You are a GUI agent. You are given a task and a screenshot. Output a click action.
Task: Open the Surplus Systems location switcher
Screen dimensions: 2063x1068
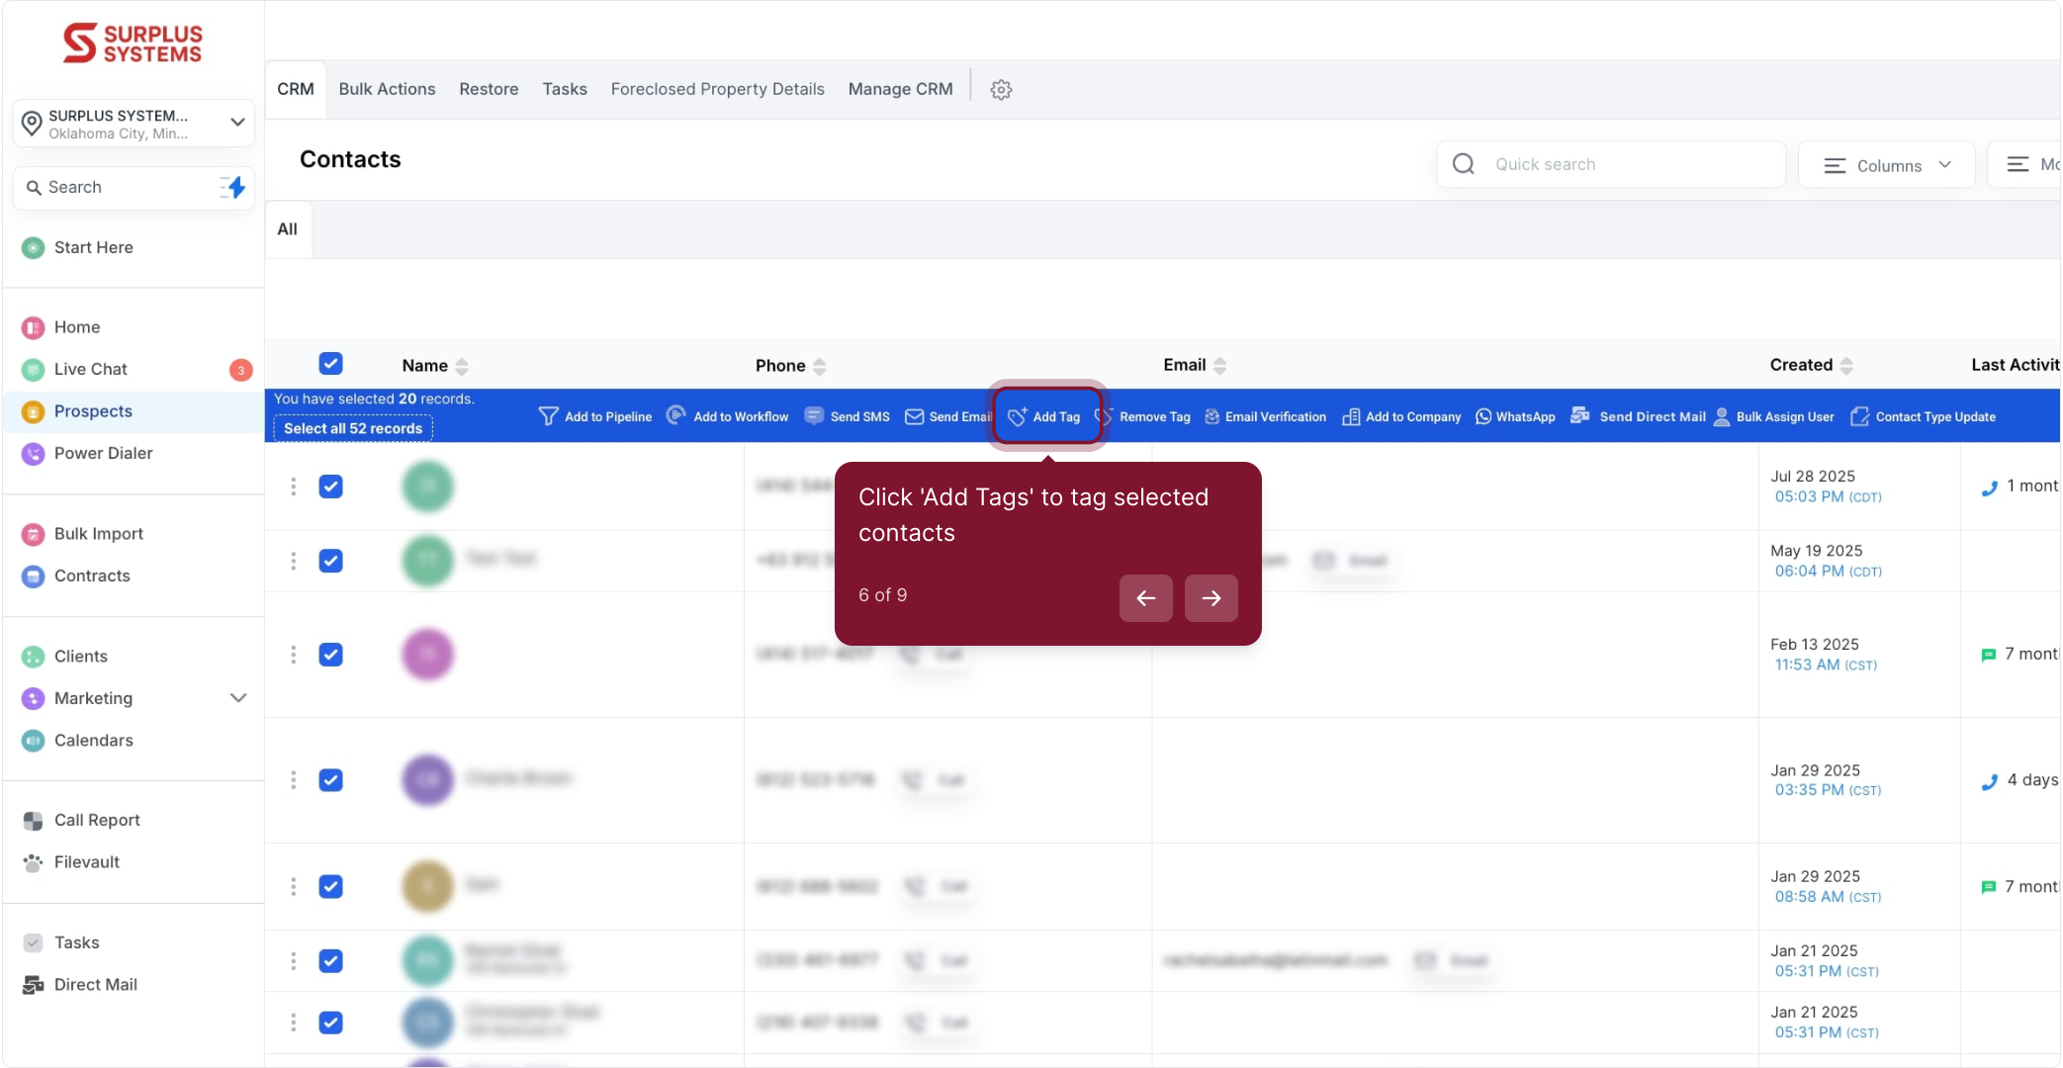click(134, 124)
